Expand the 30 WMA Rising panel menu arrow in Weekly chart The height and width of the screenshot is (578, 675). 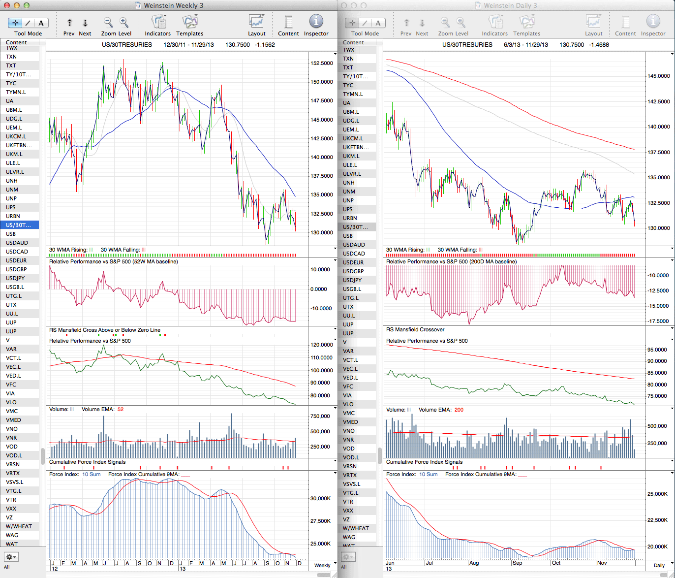click(x=335, y=250)
